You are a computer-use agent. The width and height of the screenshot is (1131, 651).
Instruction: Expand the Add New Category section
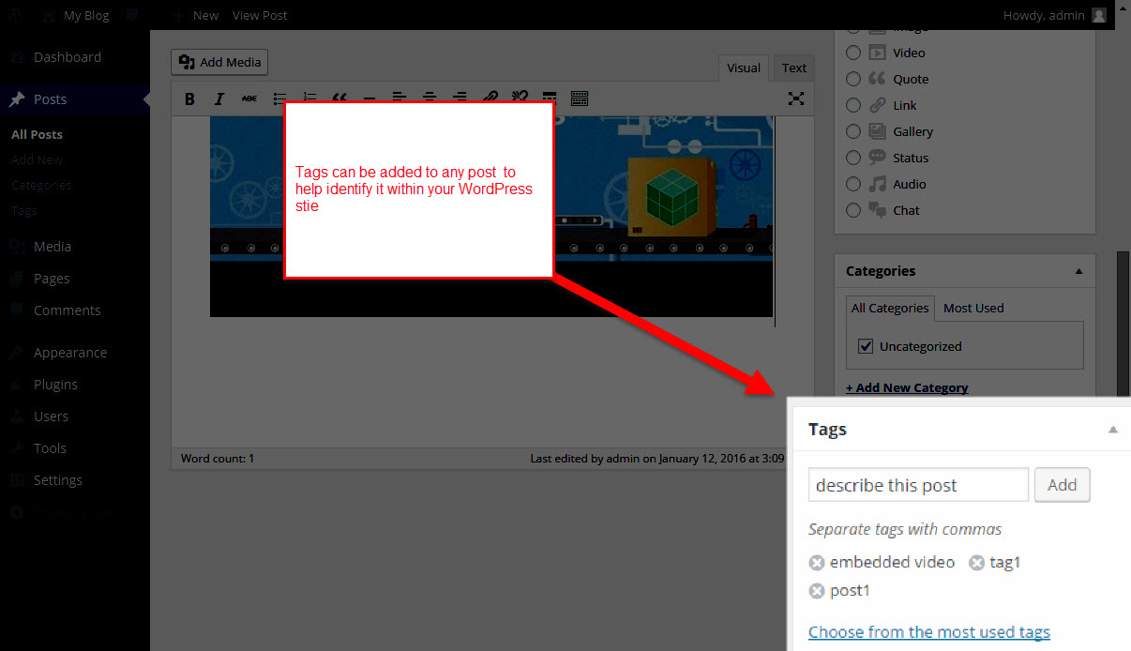[x=907, y=387]
